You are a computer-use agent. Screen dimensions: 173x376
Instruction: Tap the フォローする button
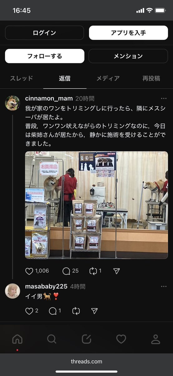(45, 56)
